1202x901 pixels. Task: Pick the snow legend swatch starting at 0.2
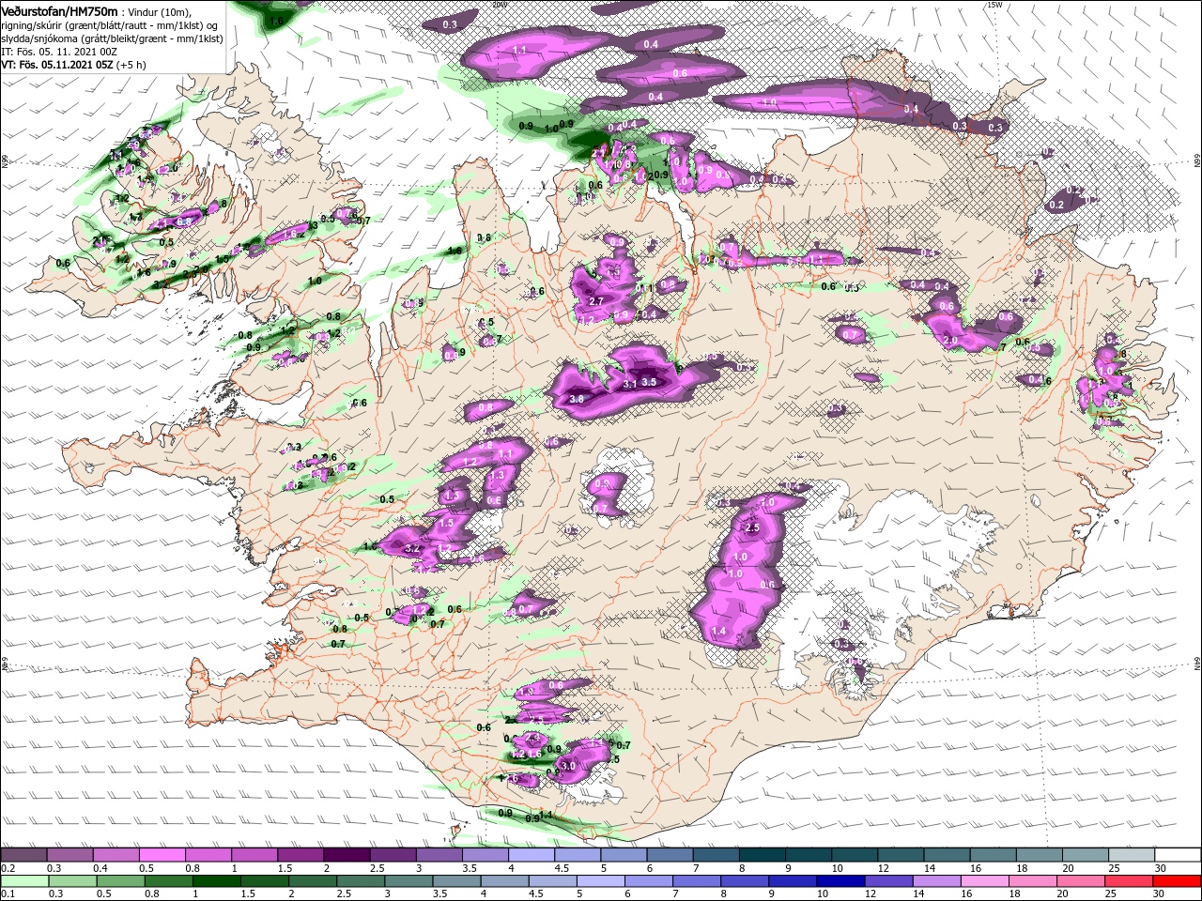[23, 856]
